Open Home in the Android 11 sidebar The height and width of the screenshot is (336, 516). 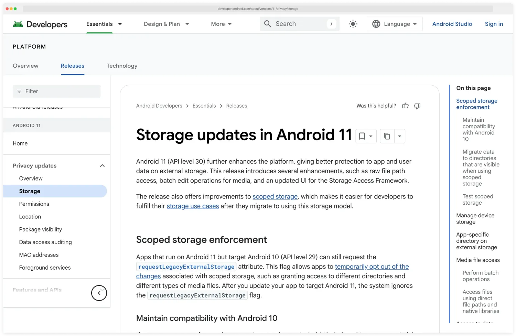(x=20, y=143)
